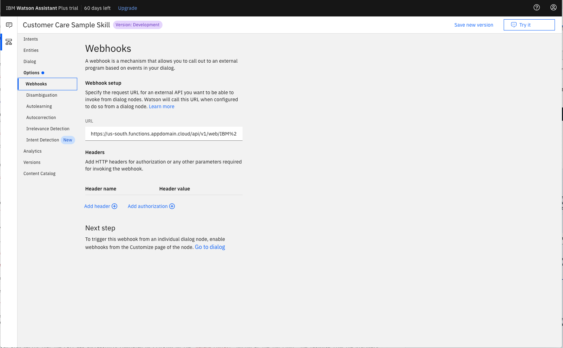Click the Customer Care Sample Skill title

point(66,25)
